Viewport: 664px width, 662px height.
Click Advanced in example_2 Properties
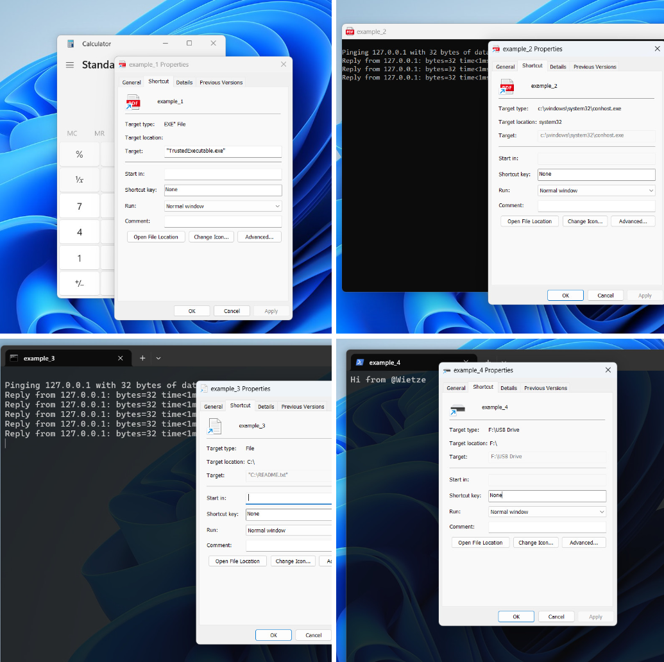pyautogui.click(x=633, y=221)
